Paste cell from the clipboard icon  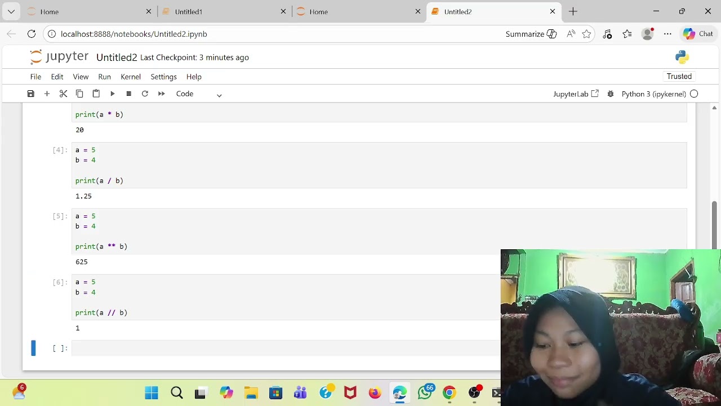[96, 94]
